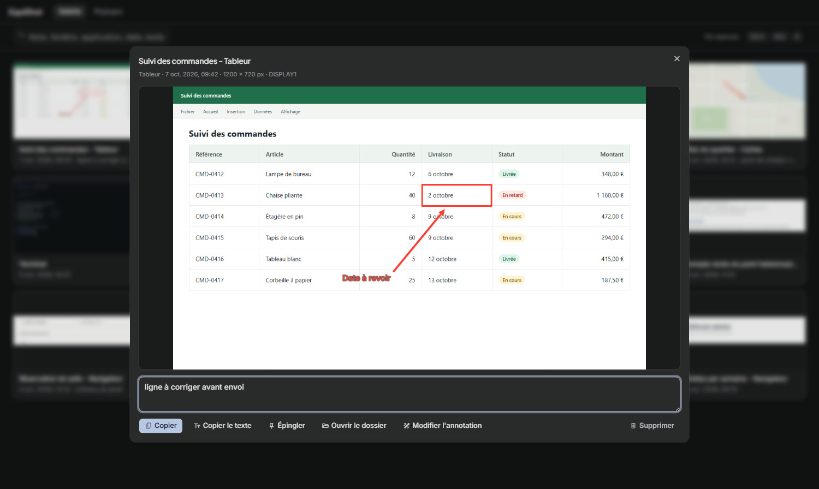
Task: Open the containing folder via Ouvrir le dossier
Action: click(x=354, y=426)
